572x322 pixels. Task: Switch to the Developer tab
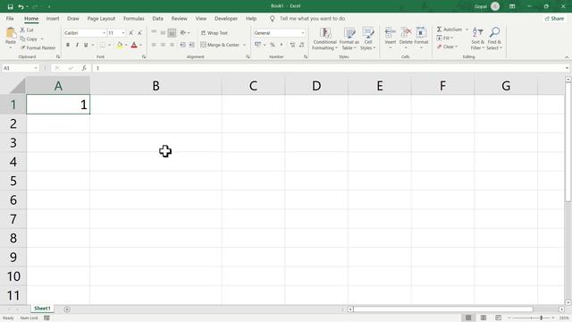(226, 18)
